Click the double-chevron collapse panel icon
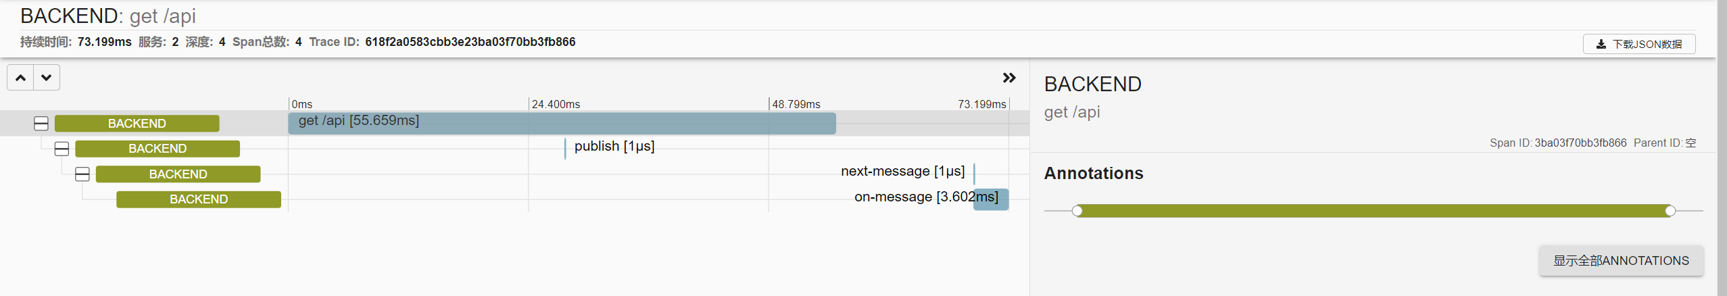This screenshot has height=296, width=1727. [x=1008, y=78]
